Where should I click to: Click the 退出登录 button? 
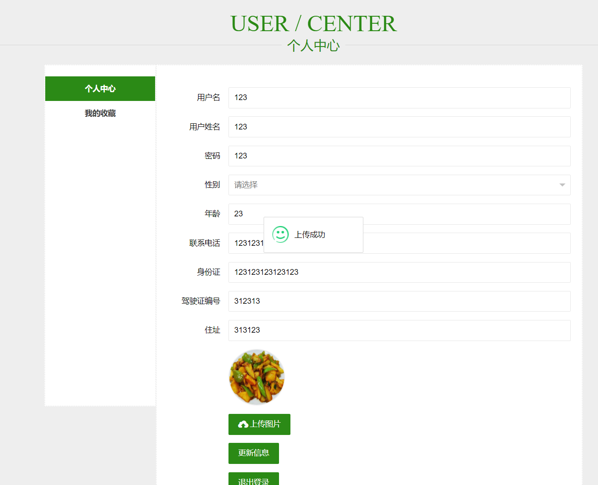254,479
